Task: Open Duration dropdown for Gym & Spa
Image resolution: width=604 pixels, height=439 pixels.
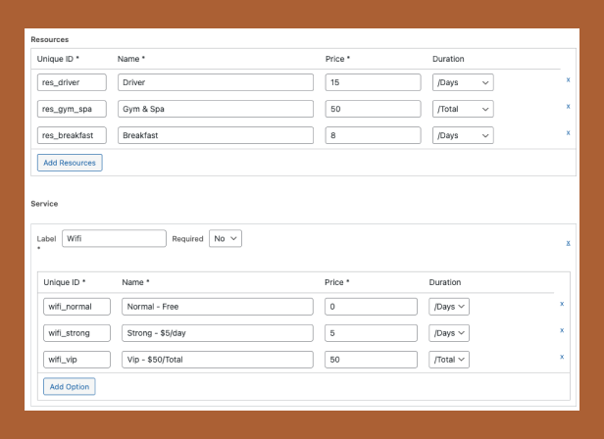Action: coord(462,109)
